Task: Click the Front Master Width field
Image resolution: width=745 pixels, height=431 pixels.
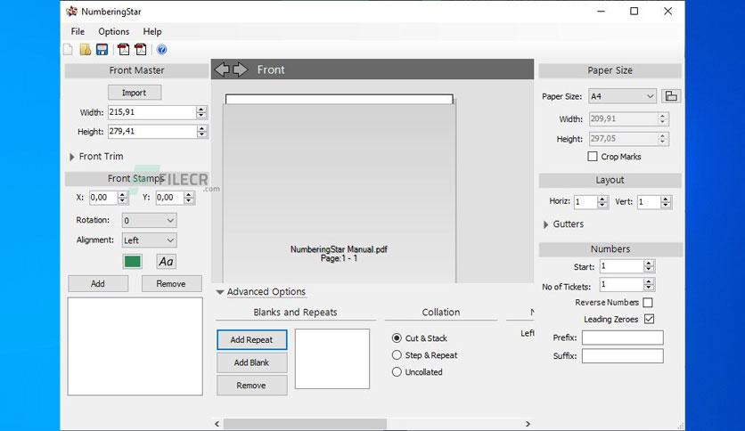Action: 152,112
